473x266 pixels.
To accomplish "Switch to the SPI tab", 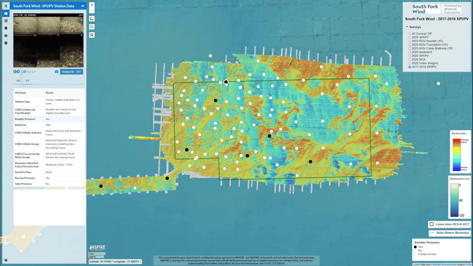I will coord(18,81).
